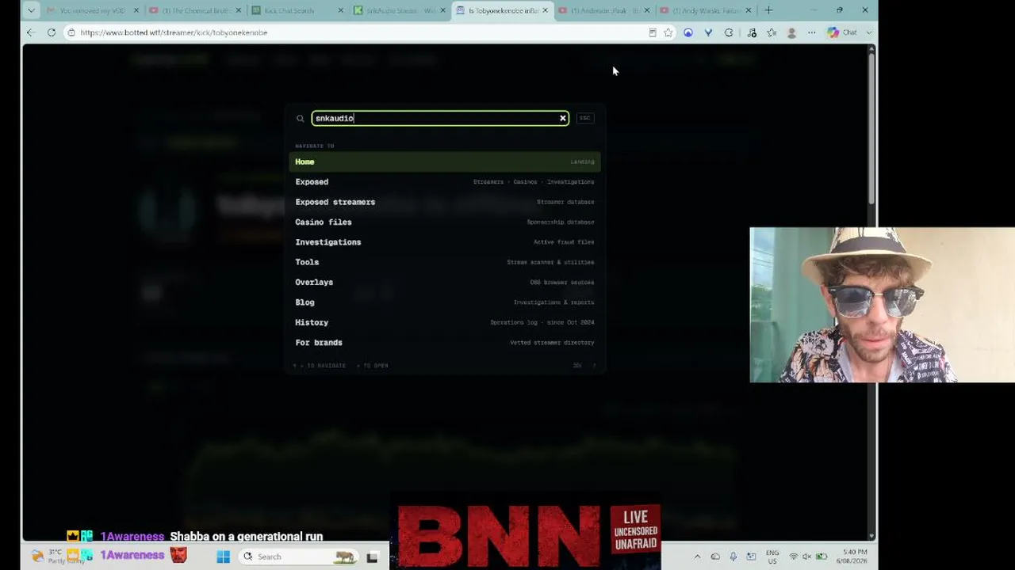Click the ENG US language indicator
Image resolution: width=1015 pixels, height=570 pixels.
772,557
